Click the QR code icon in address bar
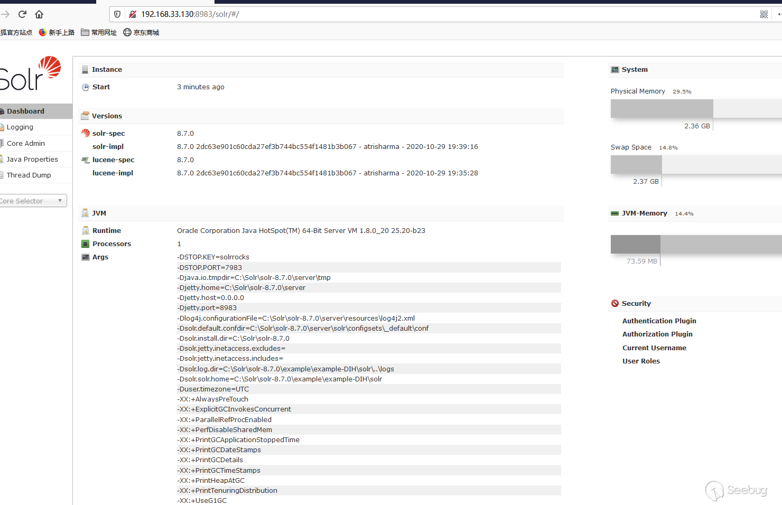This screenshot has width=782, height=505. [764, 14]
